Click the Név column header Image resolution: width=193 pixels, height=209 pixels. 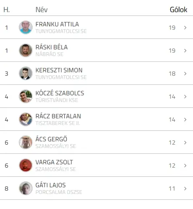click(41, 10)
